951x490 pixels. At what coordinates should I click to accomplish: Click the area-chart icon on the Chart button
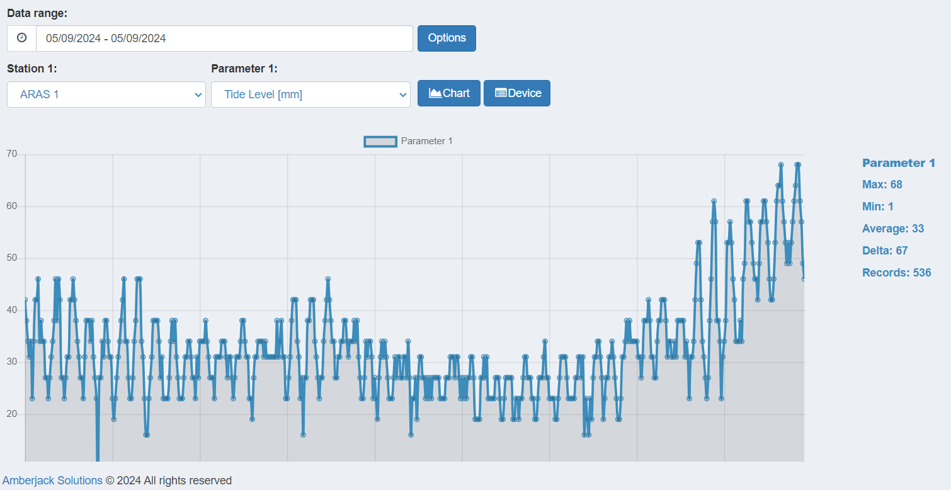pyautogui.click(x=435, y=93)
